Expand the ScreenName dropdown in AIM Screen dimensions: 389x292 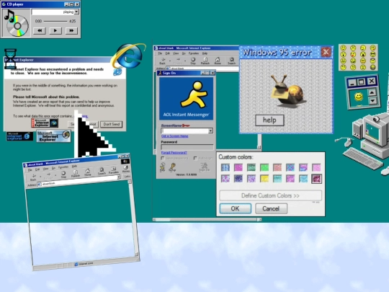210,130
